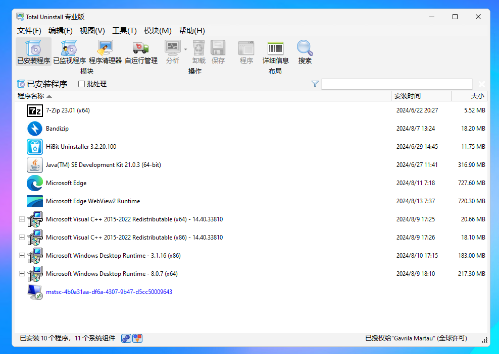Select HiBit Uninstaller 3.2.20.100 text
The height and width of the screenshot is (354, 499).
coord(81,147)
